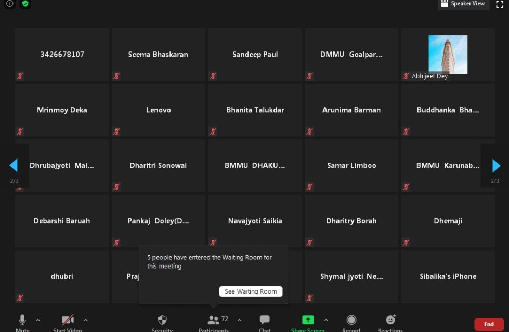Click Dharitry Borah's name
509x332 pixels.
pyautogui.click(x=351, y=221)
